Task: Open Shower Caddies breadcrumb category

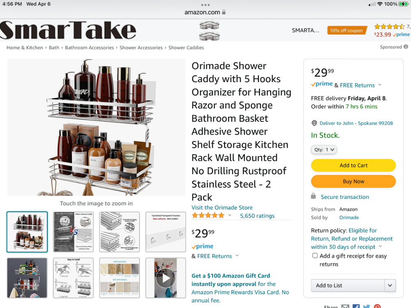Action: 186,48
